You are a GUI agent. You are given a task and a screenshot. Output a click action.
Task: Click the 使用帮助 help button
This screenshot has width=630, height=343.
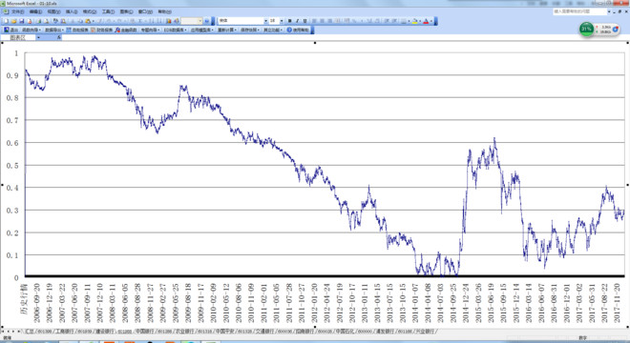coord(298,30)
